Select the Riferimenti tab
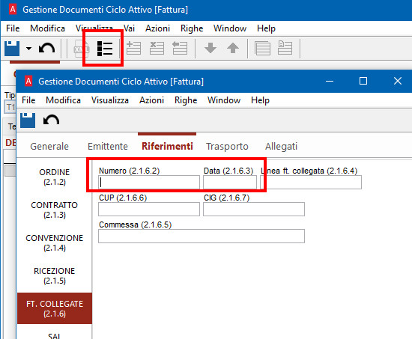Image resolution: width=412 pixels, height=339 pixels. point(167,146)
